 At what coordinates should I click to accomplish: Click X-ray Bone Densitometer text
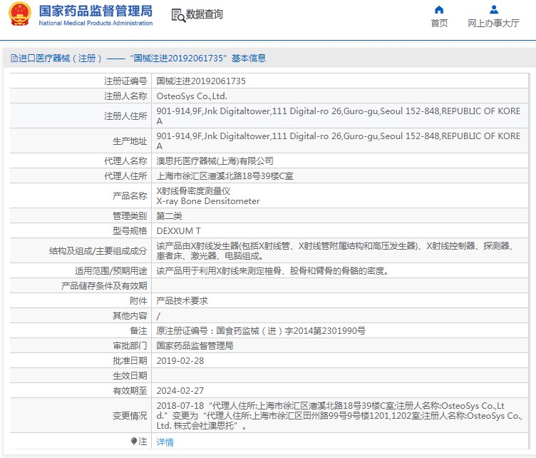coord(208,201)
